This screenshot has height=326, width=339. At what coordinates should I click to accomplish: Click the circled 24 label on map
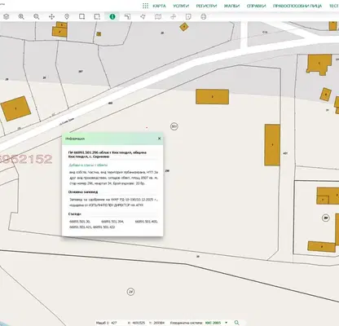tap(130, 292)
